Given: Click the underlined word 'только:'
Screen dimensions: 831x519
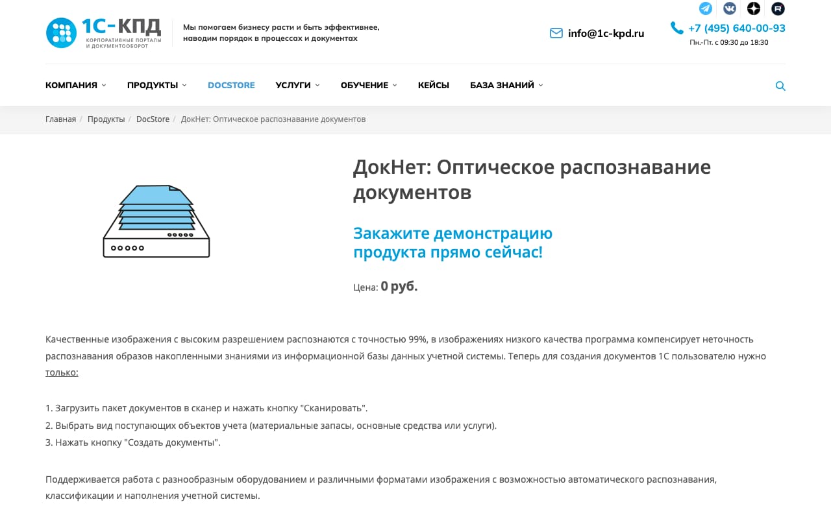Looking at the screenshot, I should (62, 373).
